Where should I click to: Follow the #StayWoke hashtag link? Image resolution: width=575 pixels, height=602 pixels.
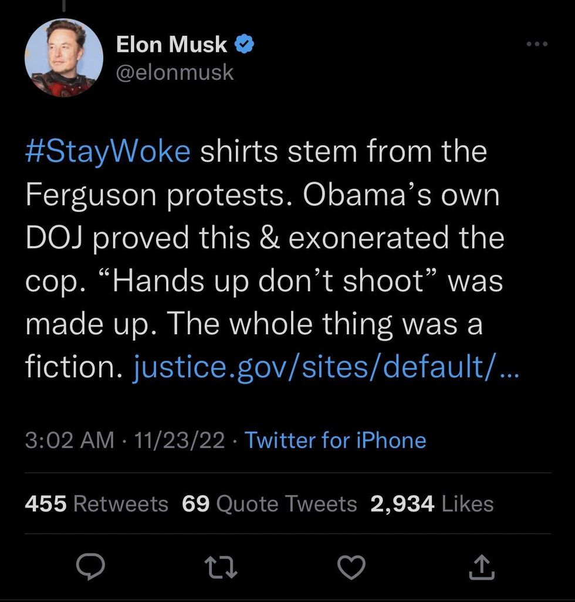pos(108,152)
